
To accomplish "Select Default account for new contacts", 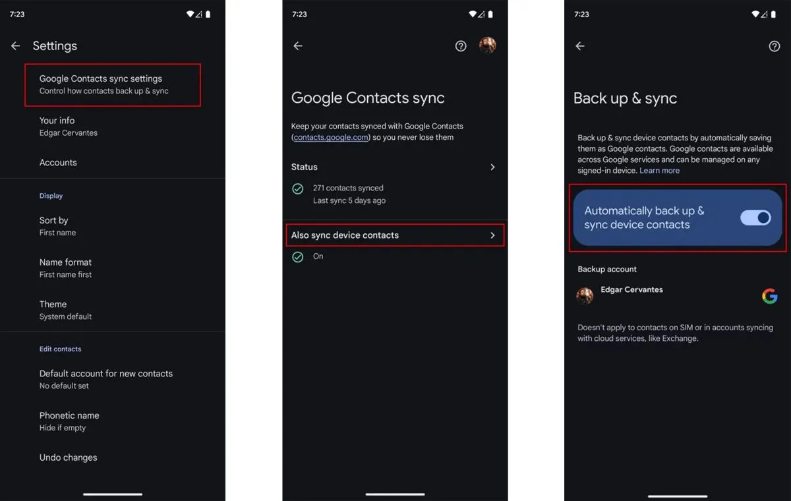I will click(x=105, y=379).
